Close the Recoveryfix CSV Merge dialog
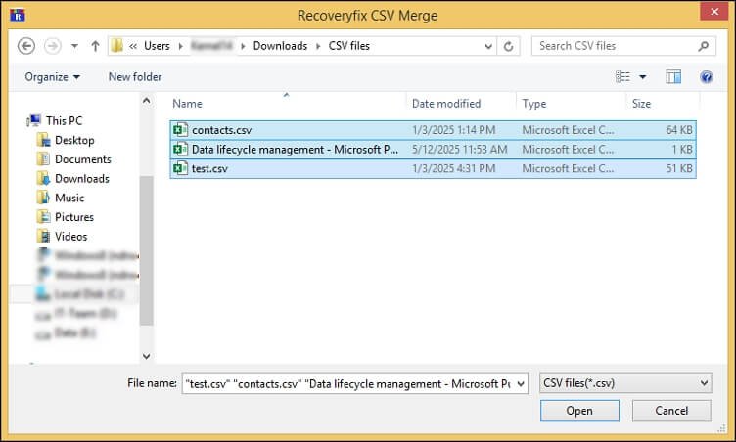Screen dimensions: 736x442 point(713,12)
